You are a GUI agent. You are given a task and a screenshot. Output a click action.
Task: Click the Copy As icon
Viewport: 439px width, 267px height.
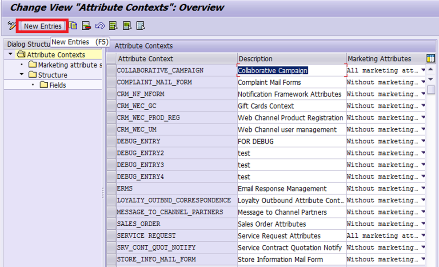pos(73,26)
